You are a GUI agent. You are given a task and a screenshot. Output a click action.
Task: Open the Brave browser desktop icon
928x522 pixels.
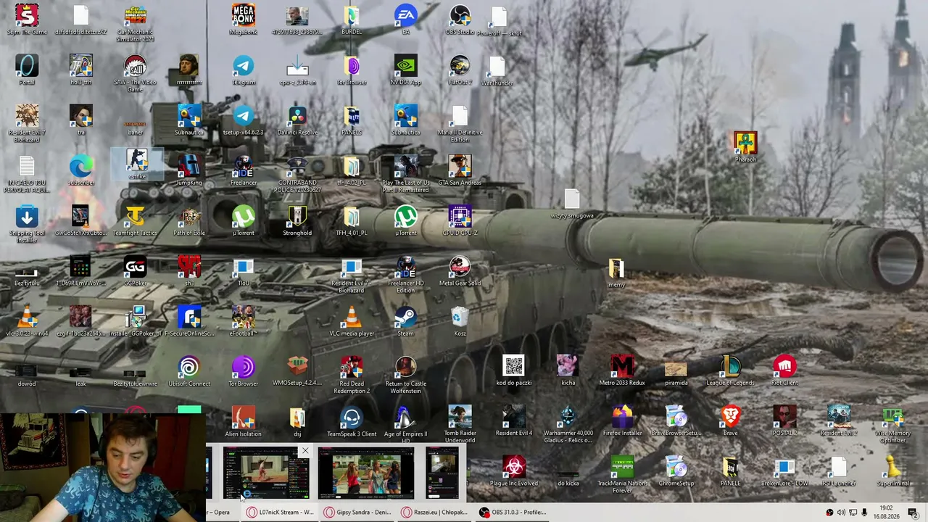[730, 420]
